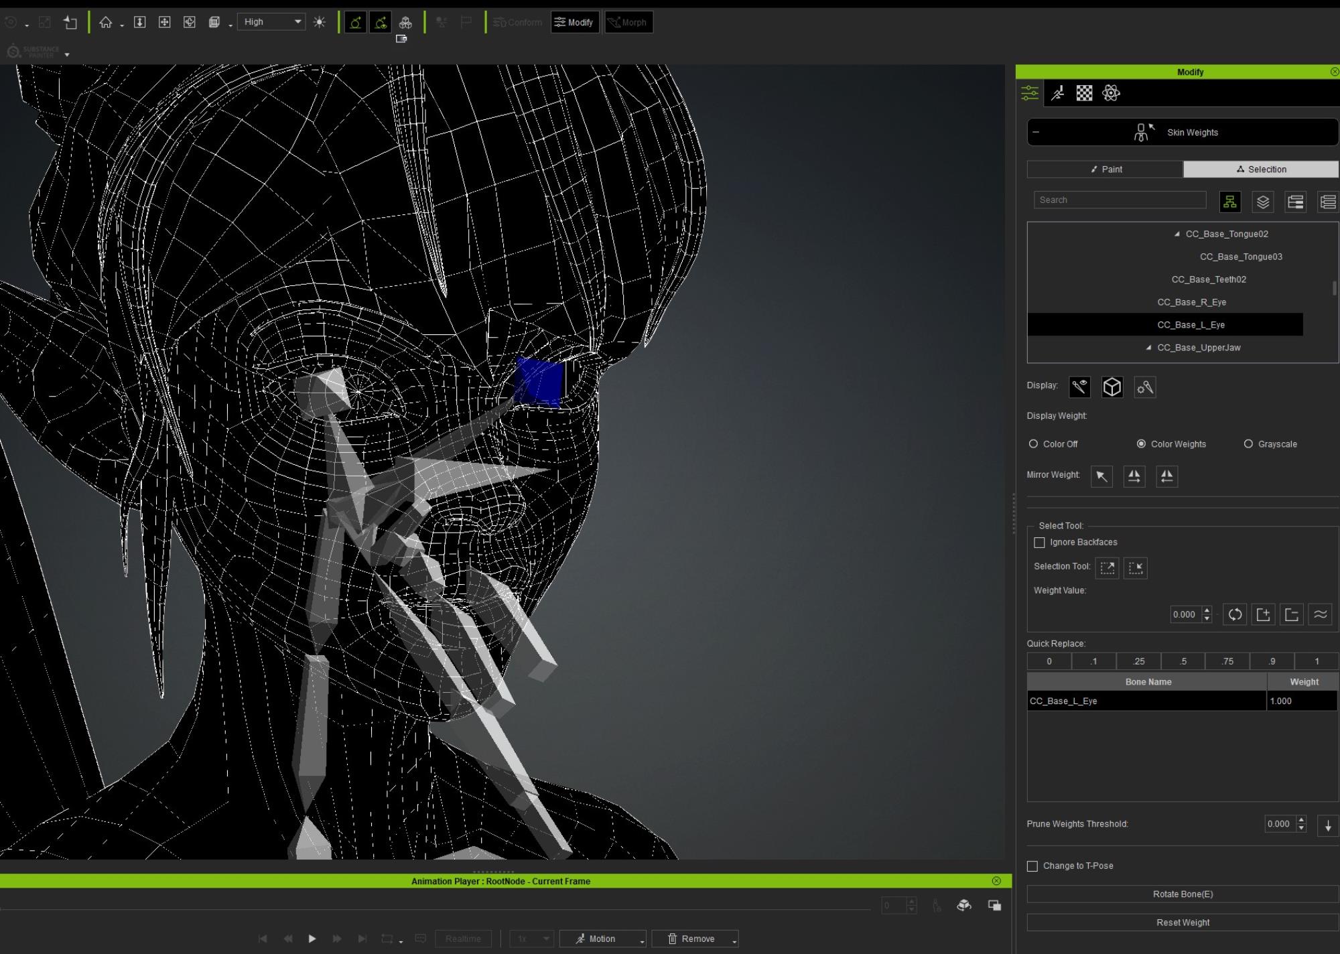
Task: Select CC_Base_Teeth02 bone in tree
Action: [x=1209, y=279]
